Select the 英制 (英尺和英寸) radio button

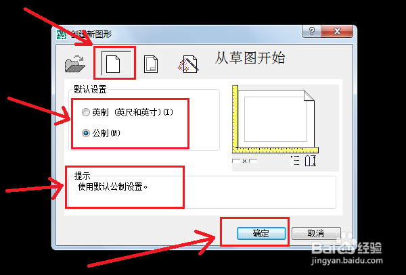tap(86, 112)
